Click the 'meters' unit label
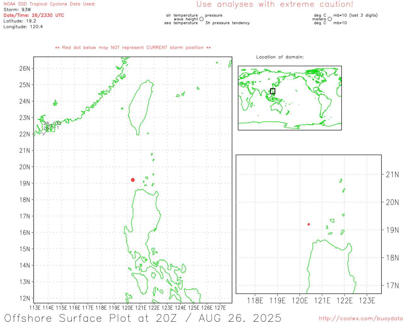The height and width of the screenshot is (322, 403). click(x=319, y=19)
